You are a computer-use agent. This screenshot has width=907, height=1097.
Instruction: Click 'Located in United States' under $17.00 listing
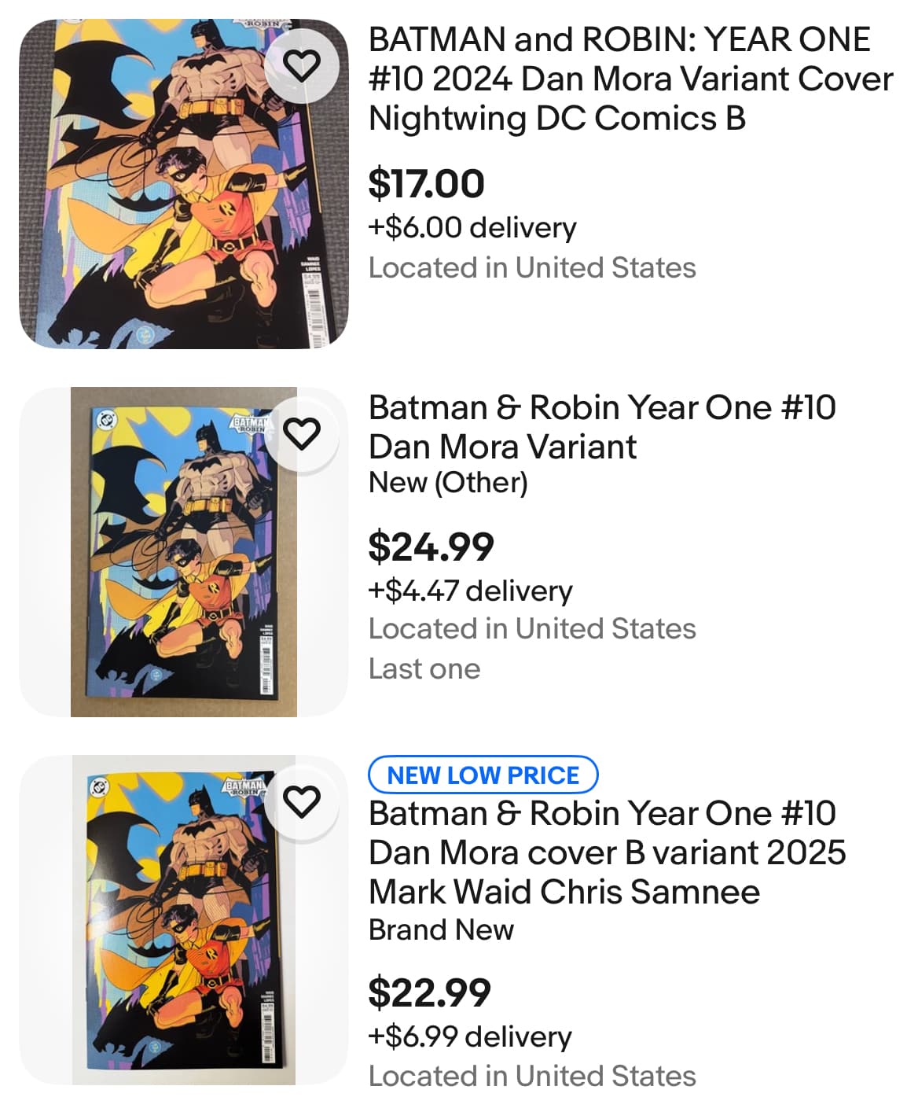[532, 268]
